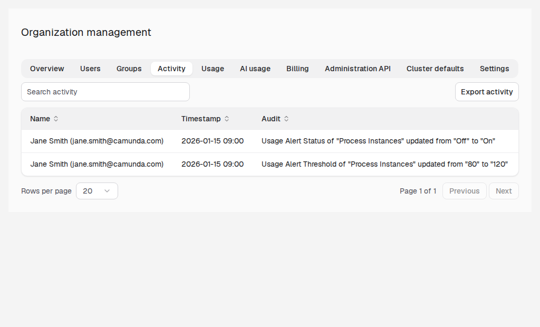Open the Billing tab

tap(297, 69)
